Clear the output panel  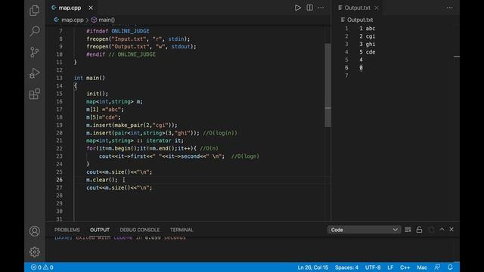point(408,230)
